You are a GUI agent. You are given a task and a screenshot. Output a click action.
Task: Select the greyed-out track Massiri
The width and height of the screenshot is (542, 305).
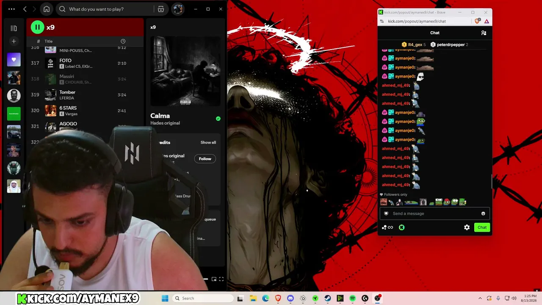85,79
